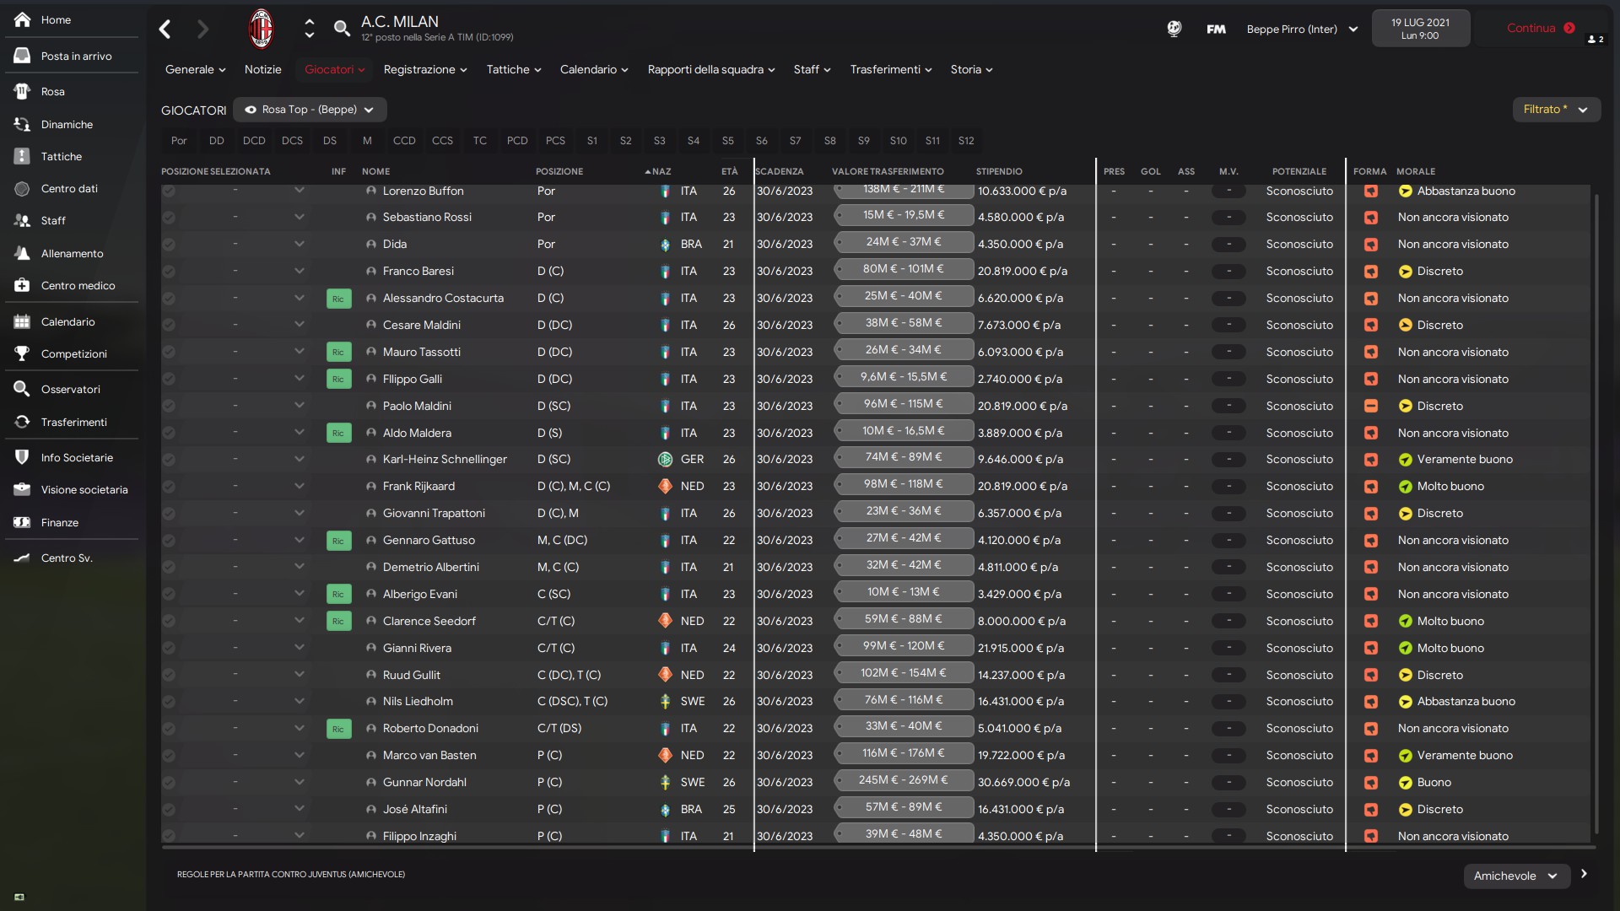Click the next arrow beside Amichevole
Screen dimensions: 1620x911
[x=1584, y=874]
